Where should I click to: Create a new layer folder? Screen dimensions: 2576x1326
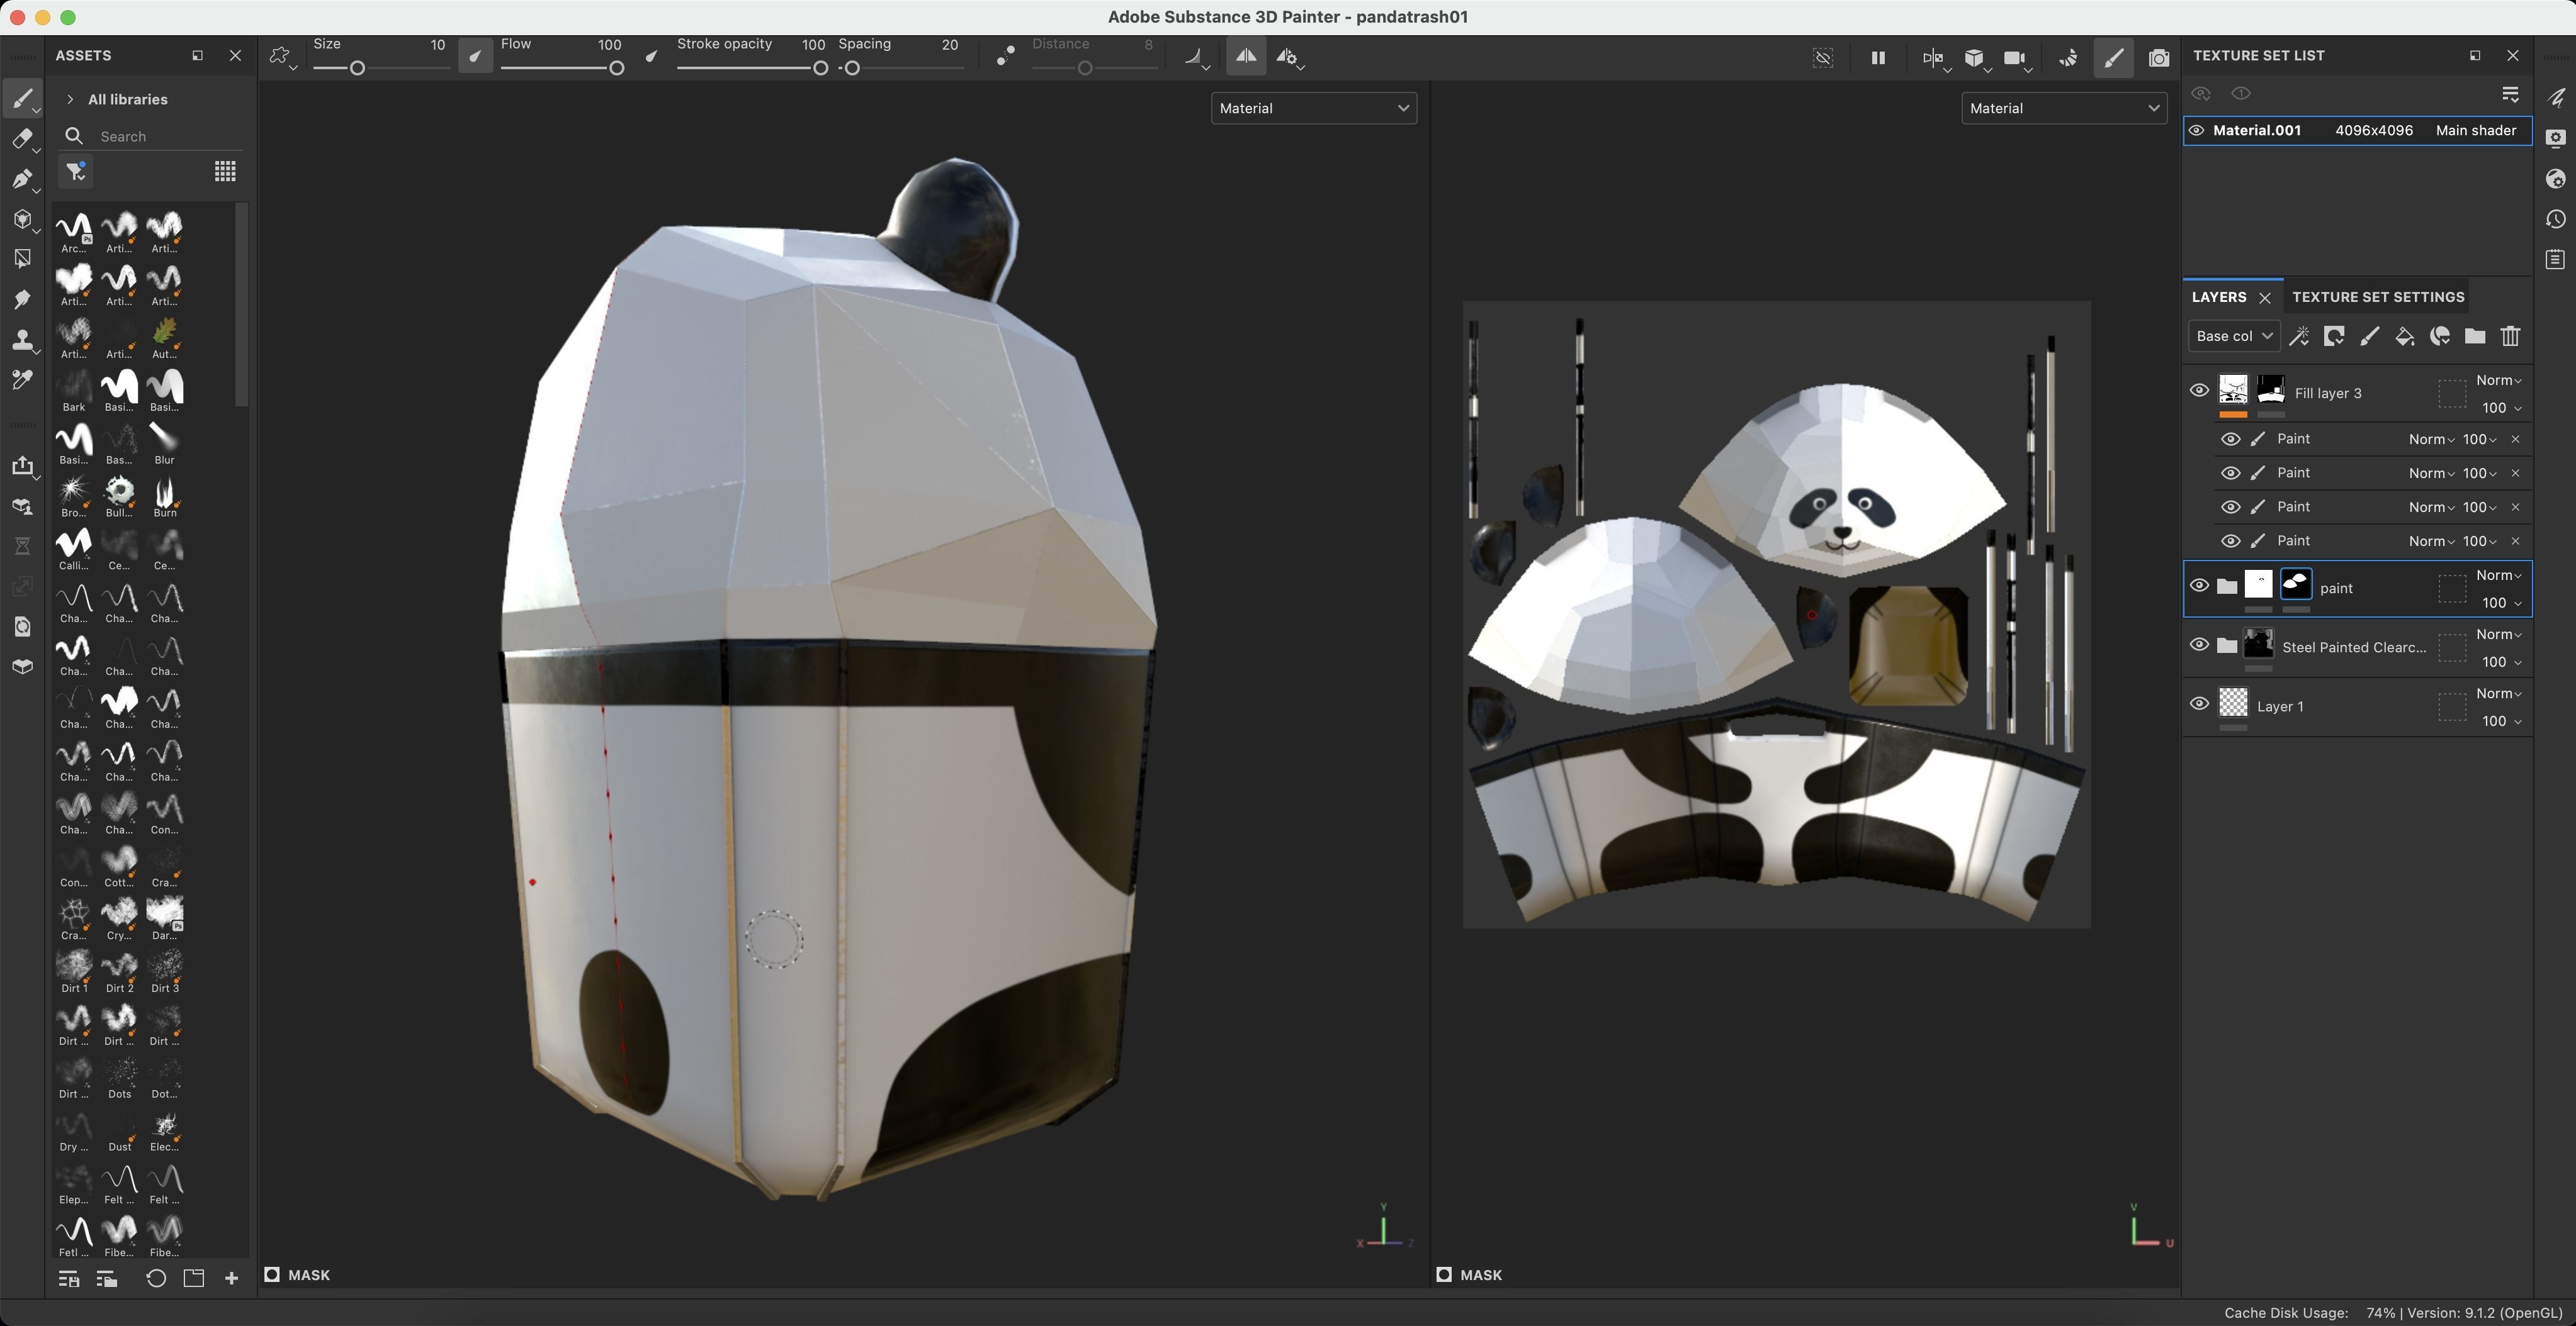click(2474, 336)
